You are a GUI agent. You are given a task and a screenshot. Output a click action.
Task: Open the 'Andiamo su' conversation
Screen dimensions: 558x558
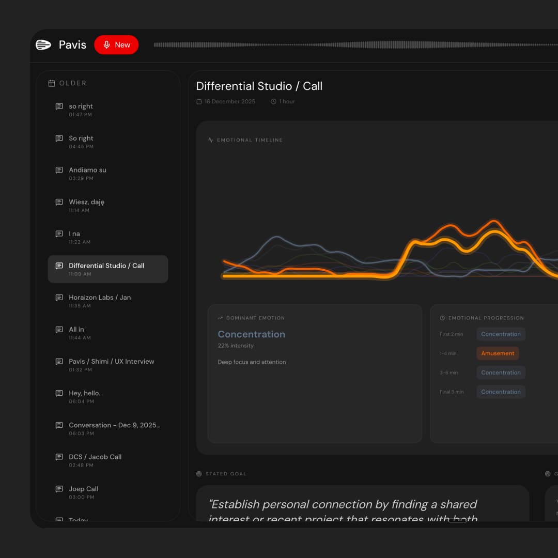tap(108, 174)
